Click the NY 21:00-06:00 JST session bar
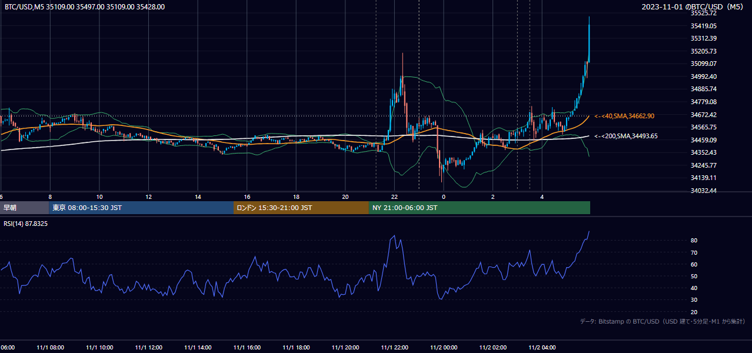This screenshot has width=752, height=353. (x=480, y=208)
